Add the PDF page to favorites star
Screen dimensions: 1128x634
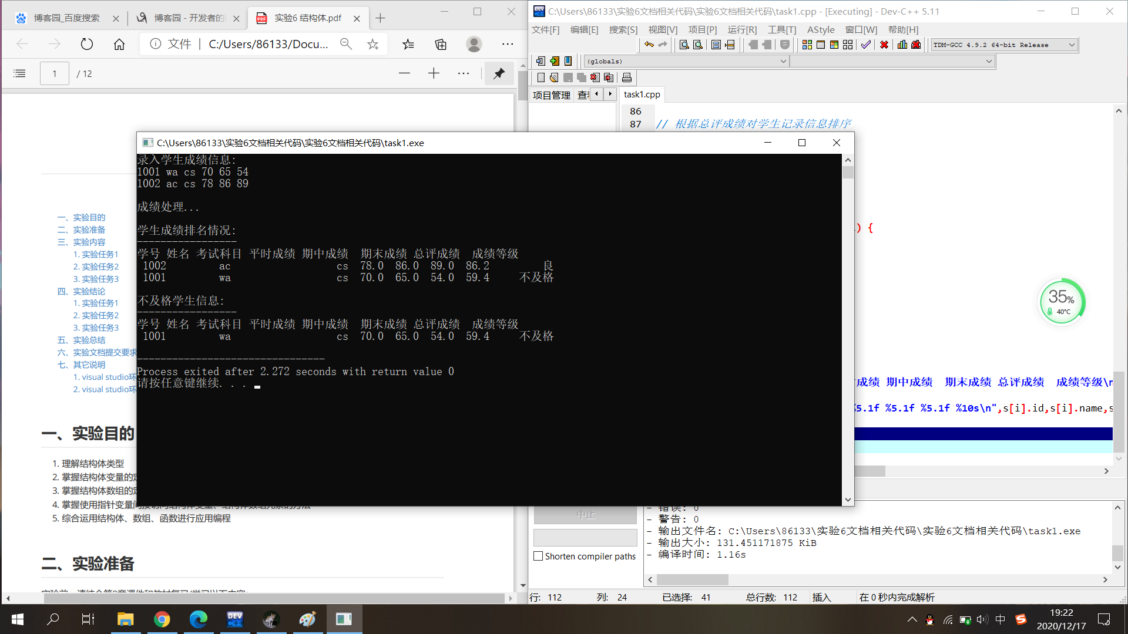click(x=372, y=44)
